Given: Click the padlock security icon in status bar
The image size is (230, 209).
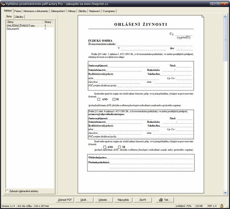Looking at the screenshot, I should pyautogui.click(x=222, y=206).
